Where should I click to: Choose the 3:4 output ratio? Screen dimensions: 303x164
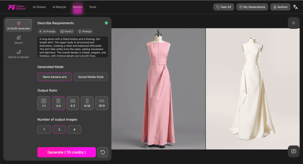(58, 103)
